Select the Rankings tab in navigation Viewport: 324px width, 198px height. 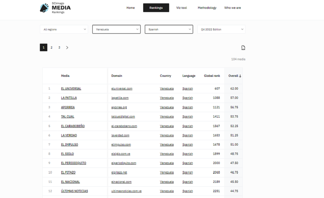coord(156,8)
